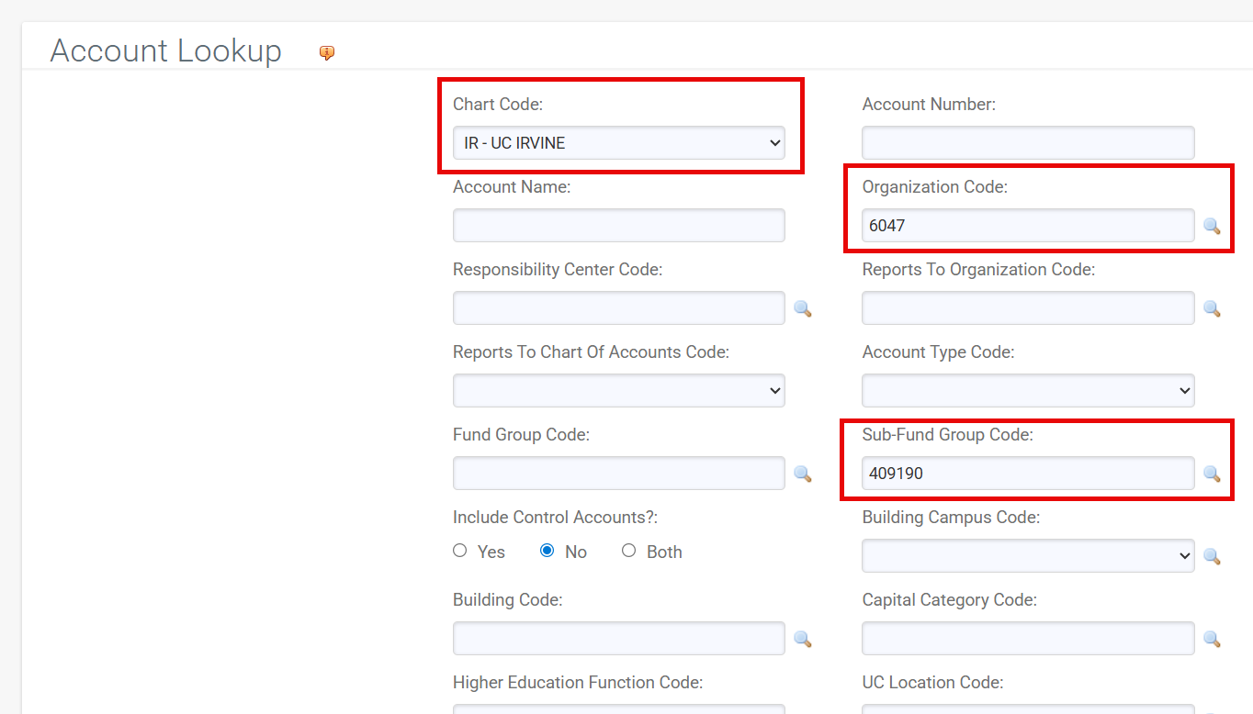Select Both for Include Control Accounts
The width and height of the screenshot is (1253, 714).
[628, 550]
